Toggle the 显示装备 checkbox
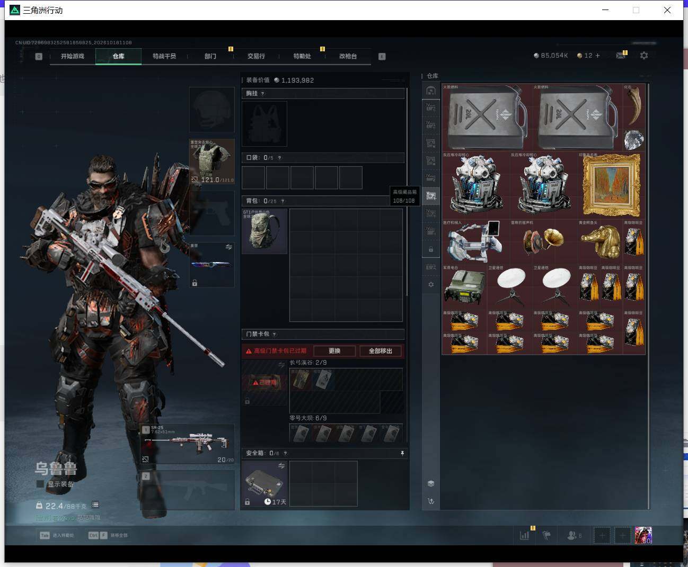Image resolution: width=688 pixels, height=567 pixels. click(x=40, y=484)
